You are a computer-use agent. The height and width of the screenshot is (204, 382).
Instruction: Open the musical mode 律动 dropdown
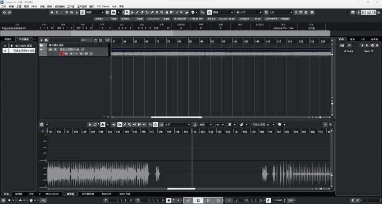(x=206, y=125)
